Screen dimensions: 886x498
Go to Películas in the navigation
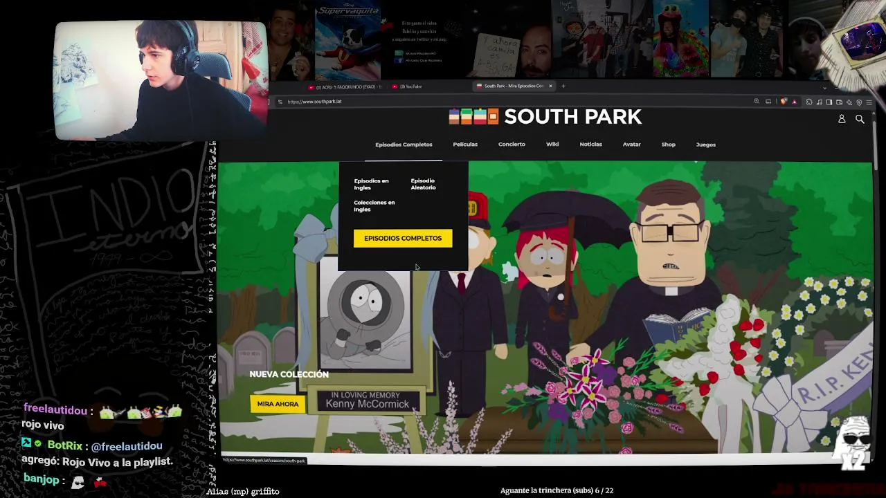coord(465,145)
